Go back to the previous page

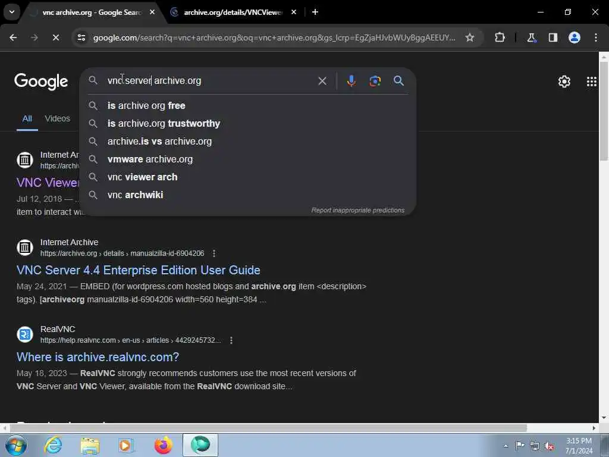point(13,37)
